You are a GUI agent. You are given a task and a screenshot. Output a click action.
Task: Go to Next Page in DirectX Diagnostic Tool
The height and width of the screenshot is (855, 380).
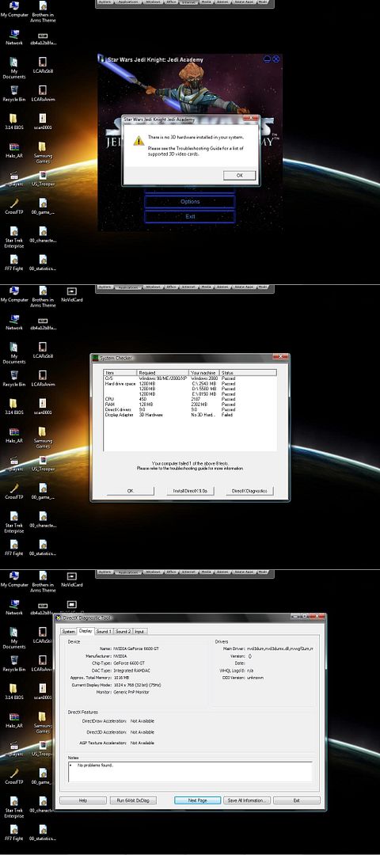click(197, 800)
